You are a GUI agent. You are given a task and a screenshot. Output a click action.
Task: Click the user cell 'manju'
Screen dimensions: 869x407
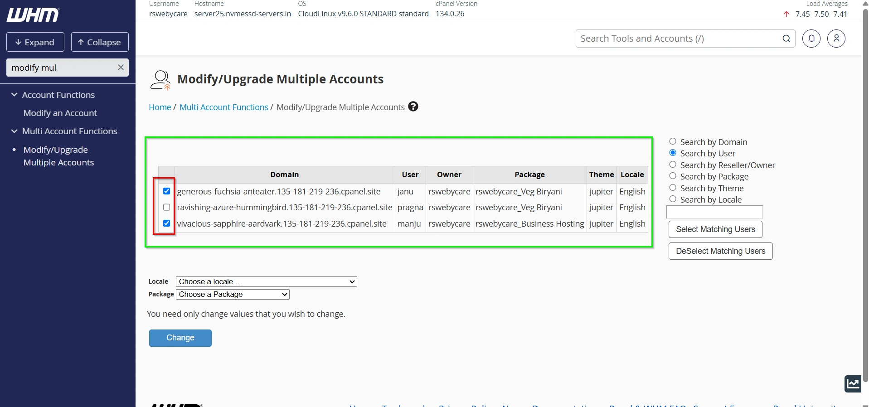coord(409,223)
